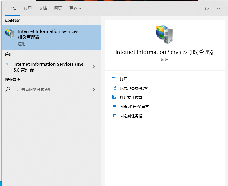Switch to the 应用 tab
Viewport: 228px width, 186px height.
(27, 8)
